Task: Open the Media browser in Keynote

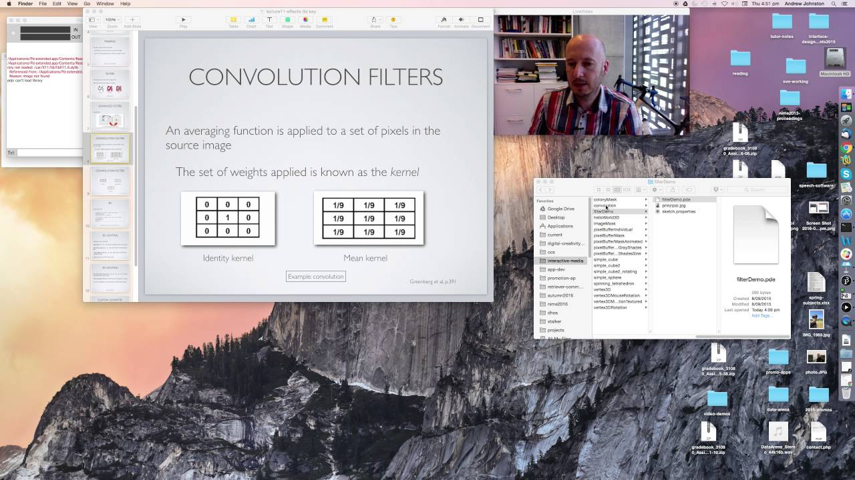Action: click(x=305, y=21)
